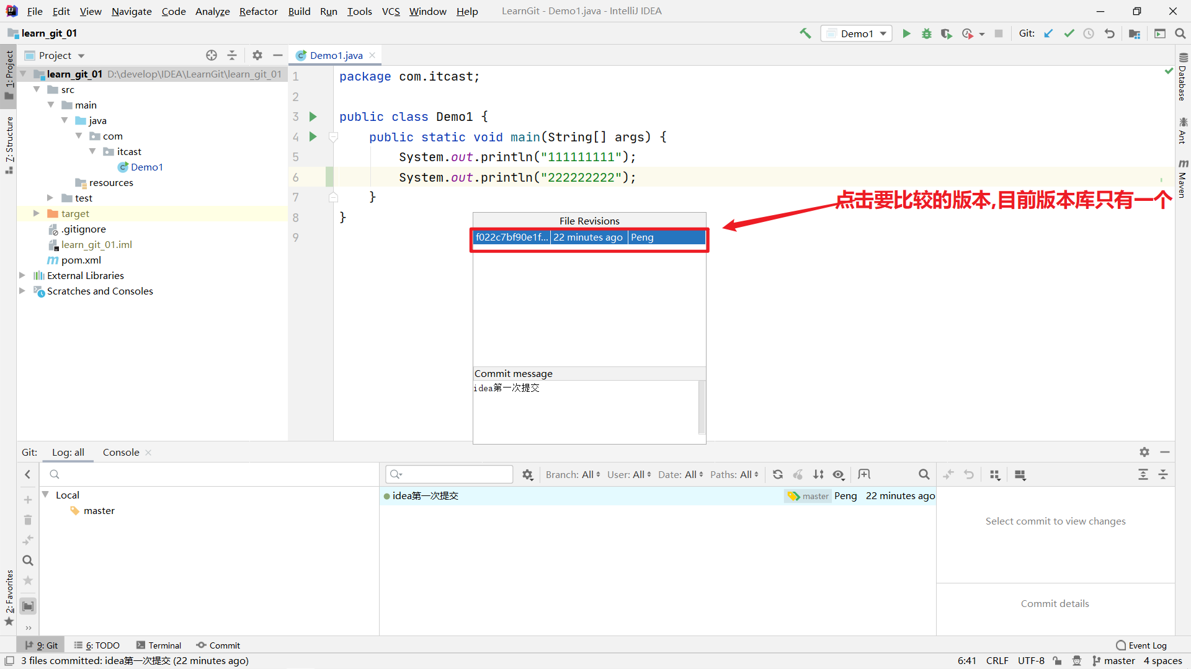Click the disabled Stop button in toolbar
The width and height of the screenshot is (1191, 669).
pyautogui.click(x=999, y=33)
